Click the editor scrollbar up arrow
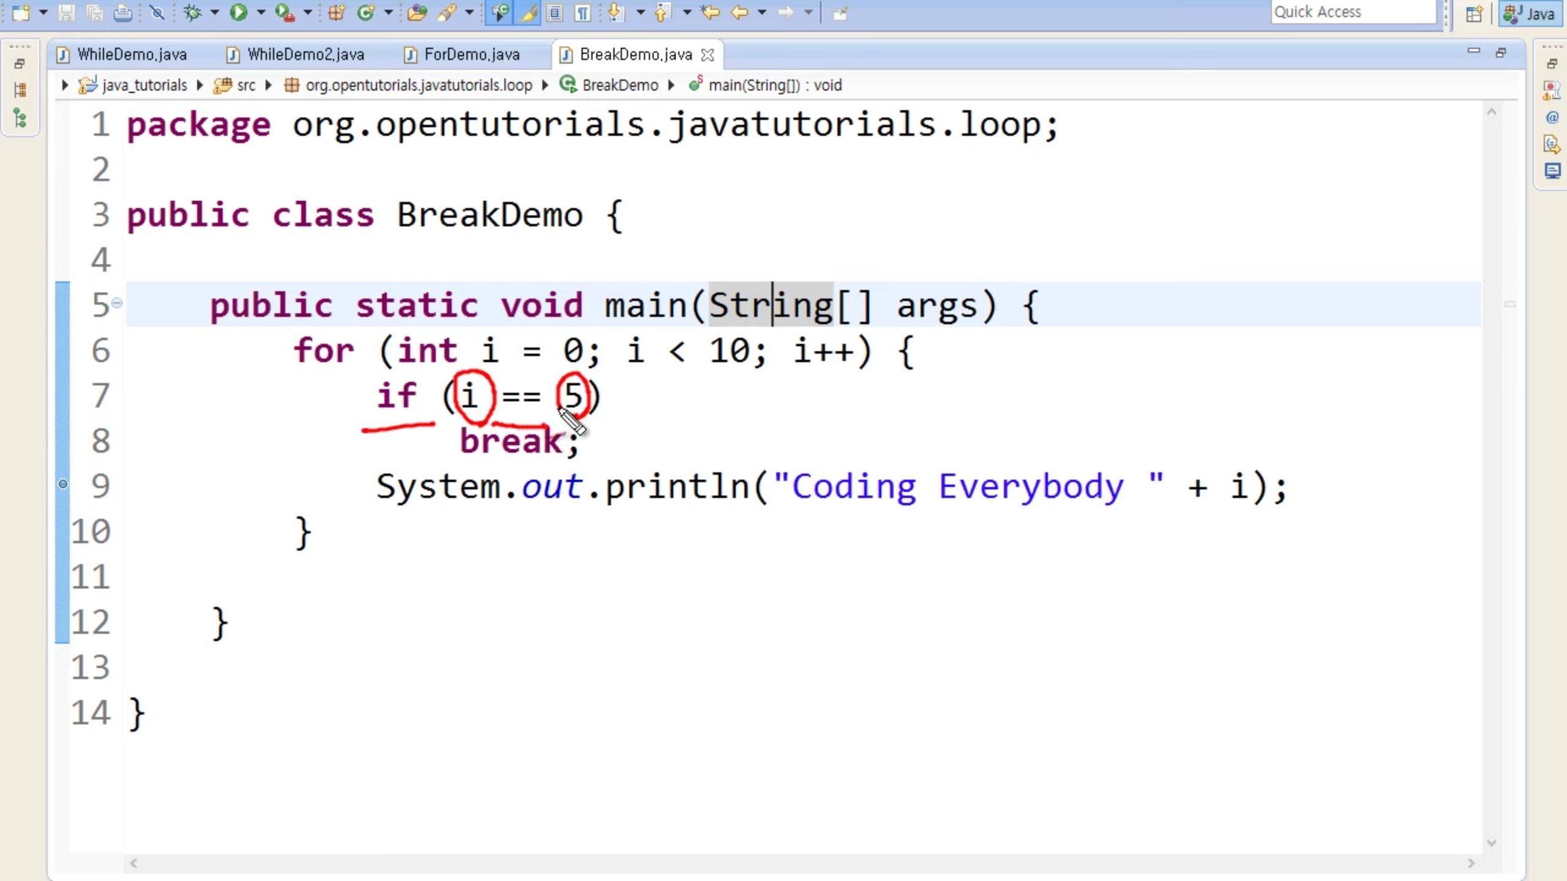 click(1491, 112)
